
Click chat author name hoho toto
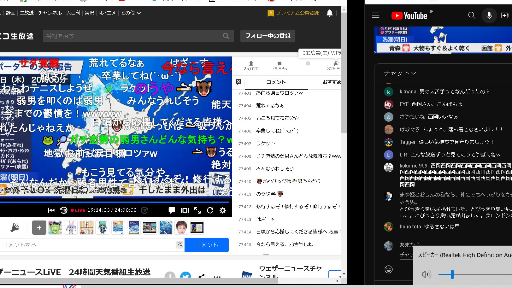tap(410, 227)
